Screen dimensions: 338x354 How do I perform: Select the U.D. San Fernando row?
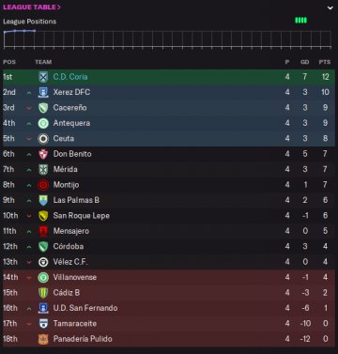click(x=169, y=308)
